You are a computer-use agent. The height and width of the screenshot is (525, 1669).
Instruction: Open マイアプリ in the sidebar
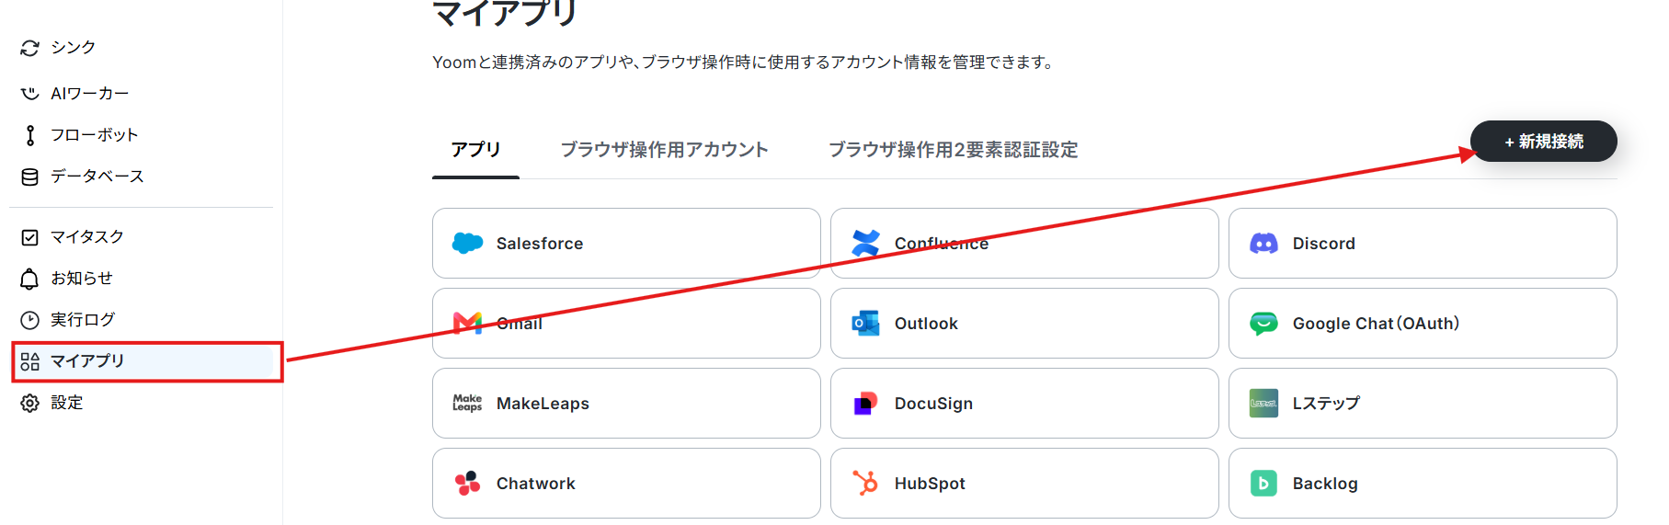(x=147, y=360)
